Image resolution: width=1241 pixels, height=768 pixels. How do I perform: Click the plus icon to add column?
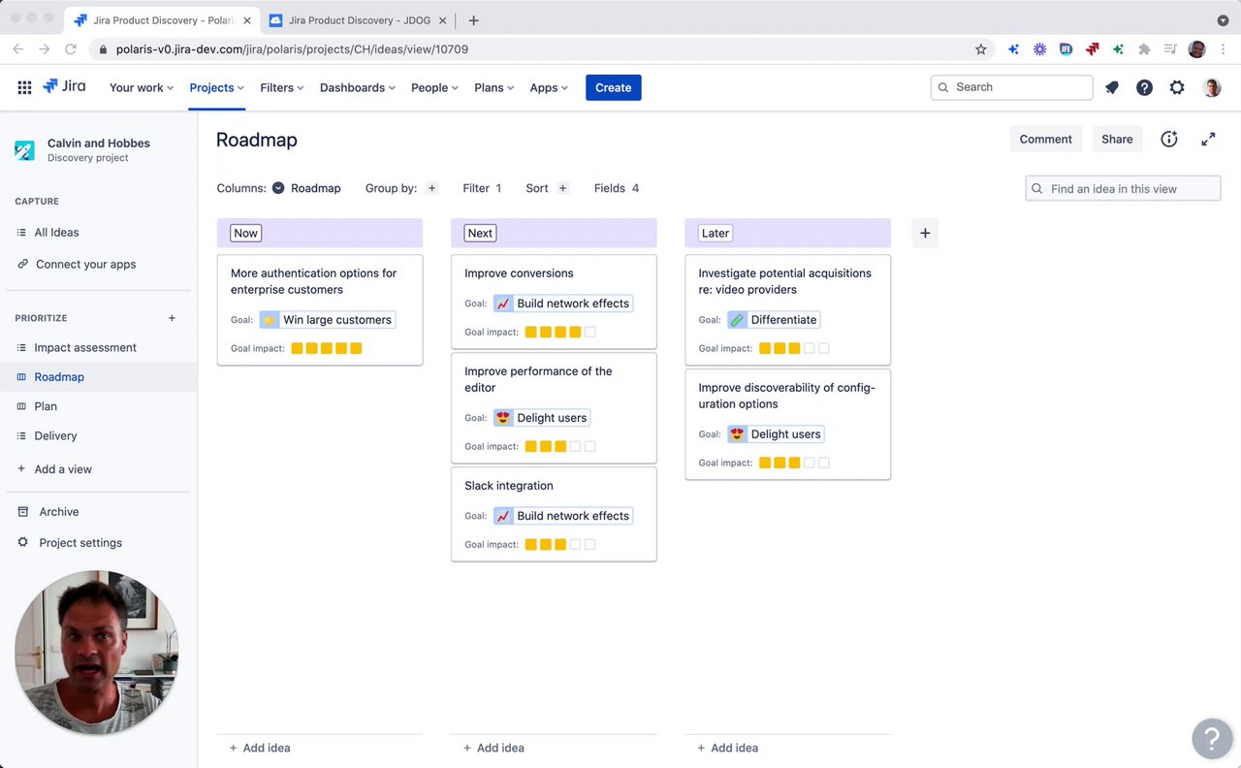925,233
